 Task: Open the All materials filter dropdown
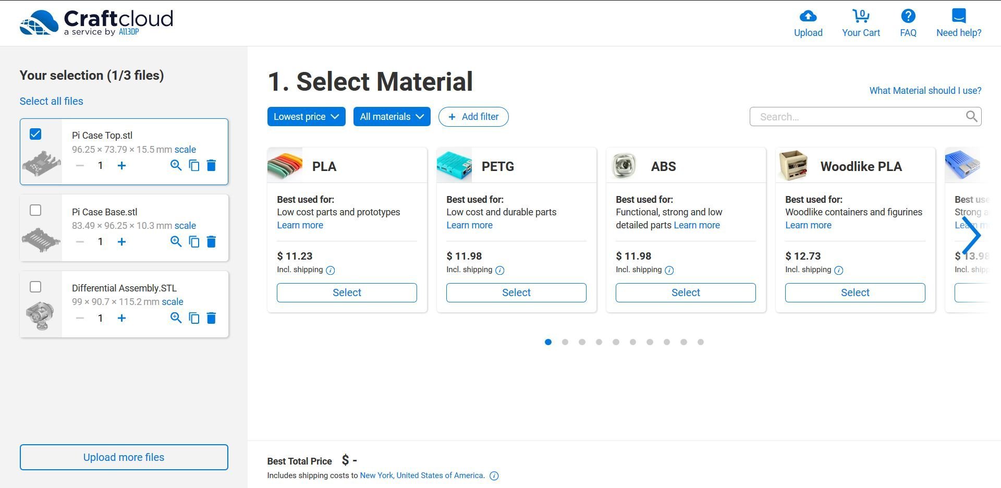click(x=392, y=116)
